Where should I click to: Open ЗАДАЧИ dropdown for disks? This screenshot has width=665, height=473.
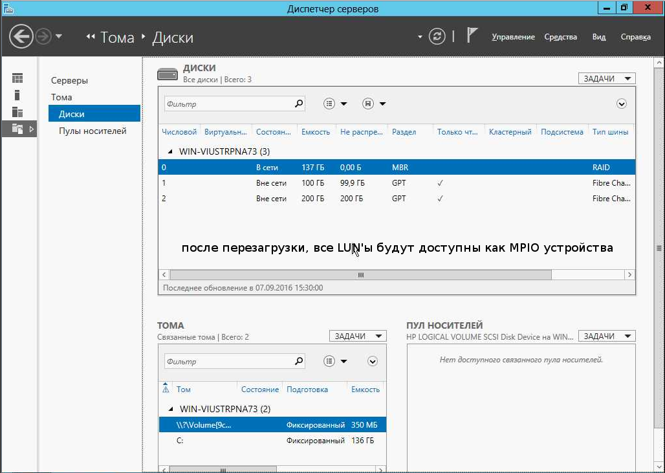607,78
